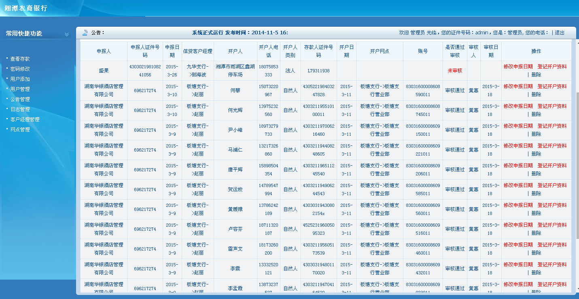Click 删除 for 何光辉
The height and width of the screenshot is (299, 579).
click(x=536, y=114)
